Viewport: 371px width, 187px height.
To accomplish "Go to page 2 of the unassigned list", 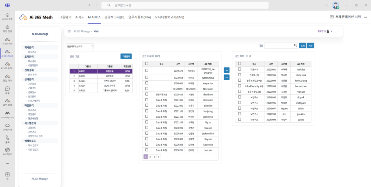I will point(150,157).
